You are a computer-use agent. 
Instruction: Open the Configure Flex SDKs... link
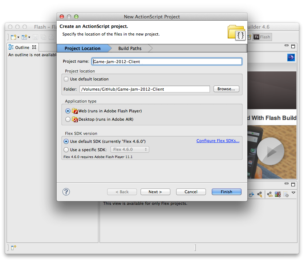218,141
